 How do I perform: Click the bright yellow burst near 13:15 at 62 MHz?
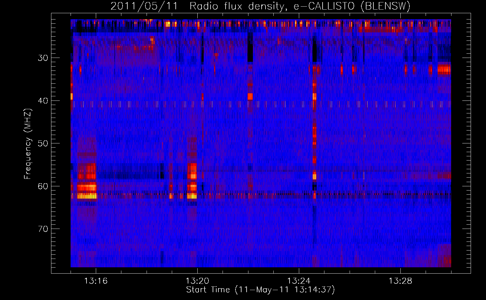point(87,196)
